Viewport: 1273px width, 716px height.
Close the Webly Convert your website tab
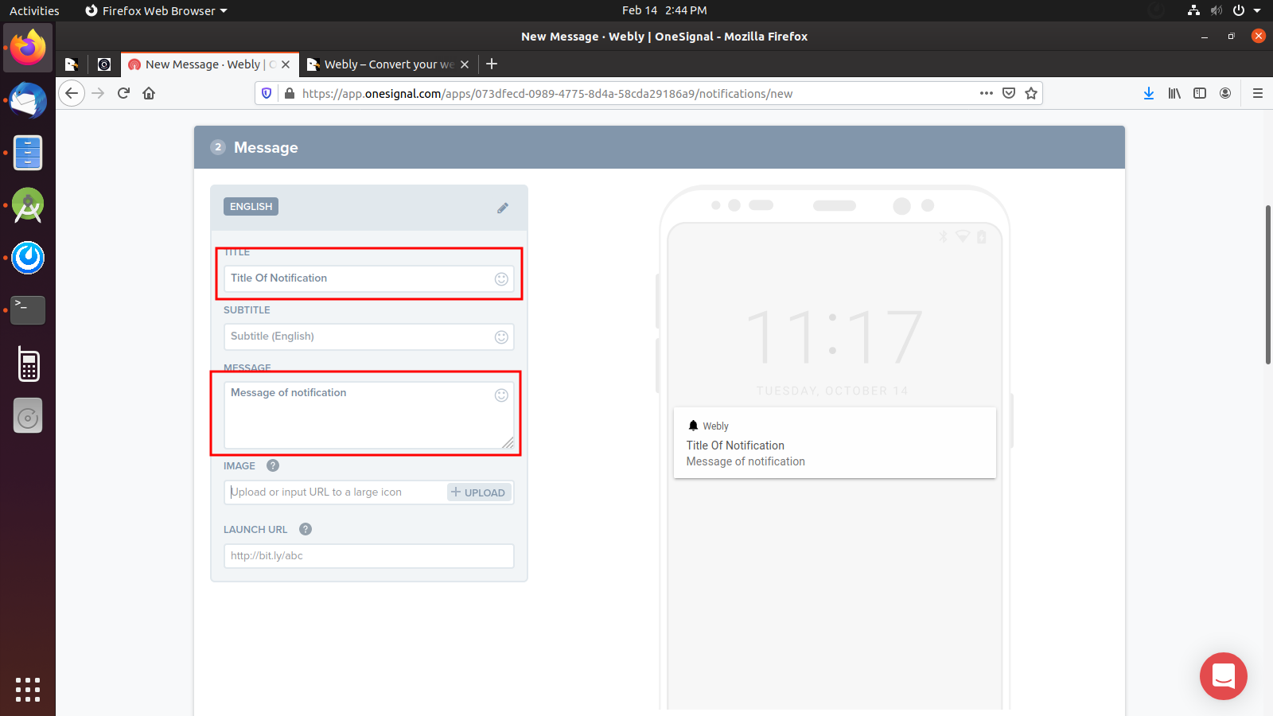[465, 64]
